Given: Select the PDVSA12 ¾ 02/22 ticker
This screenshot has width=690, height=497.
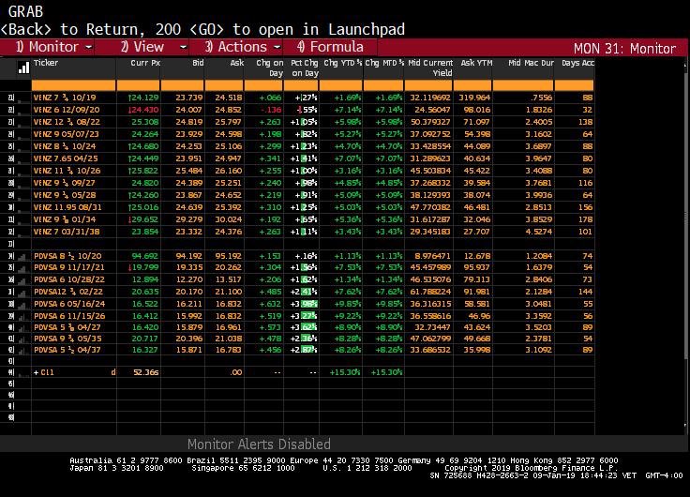Looking at the screenshot, I should coord(68,292).
